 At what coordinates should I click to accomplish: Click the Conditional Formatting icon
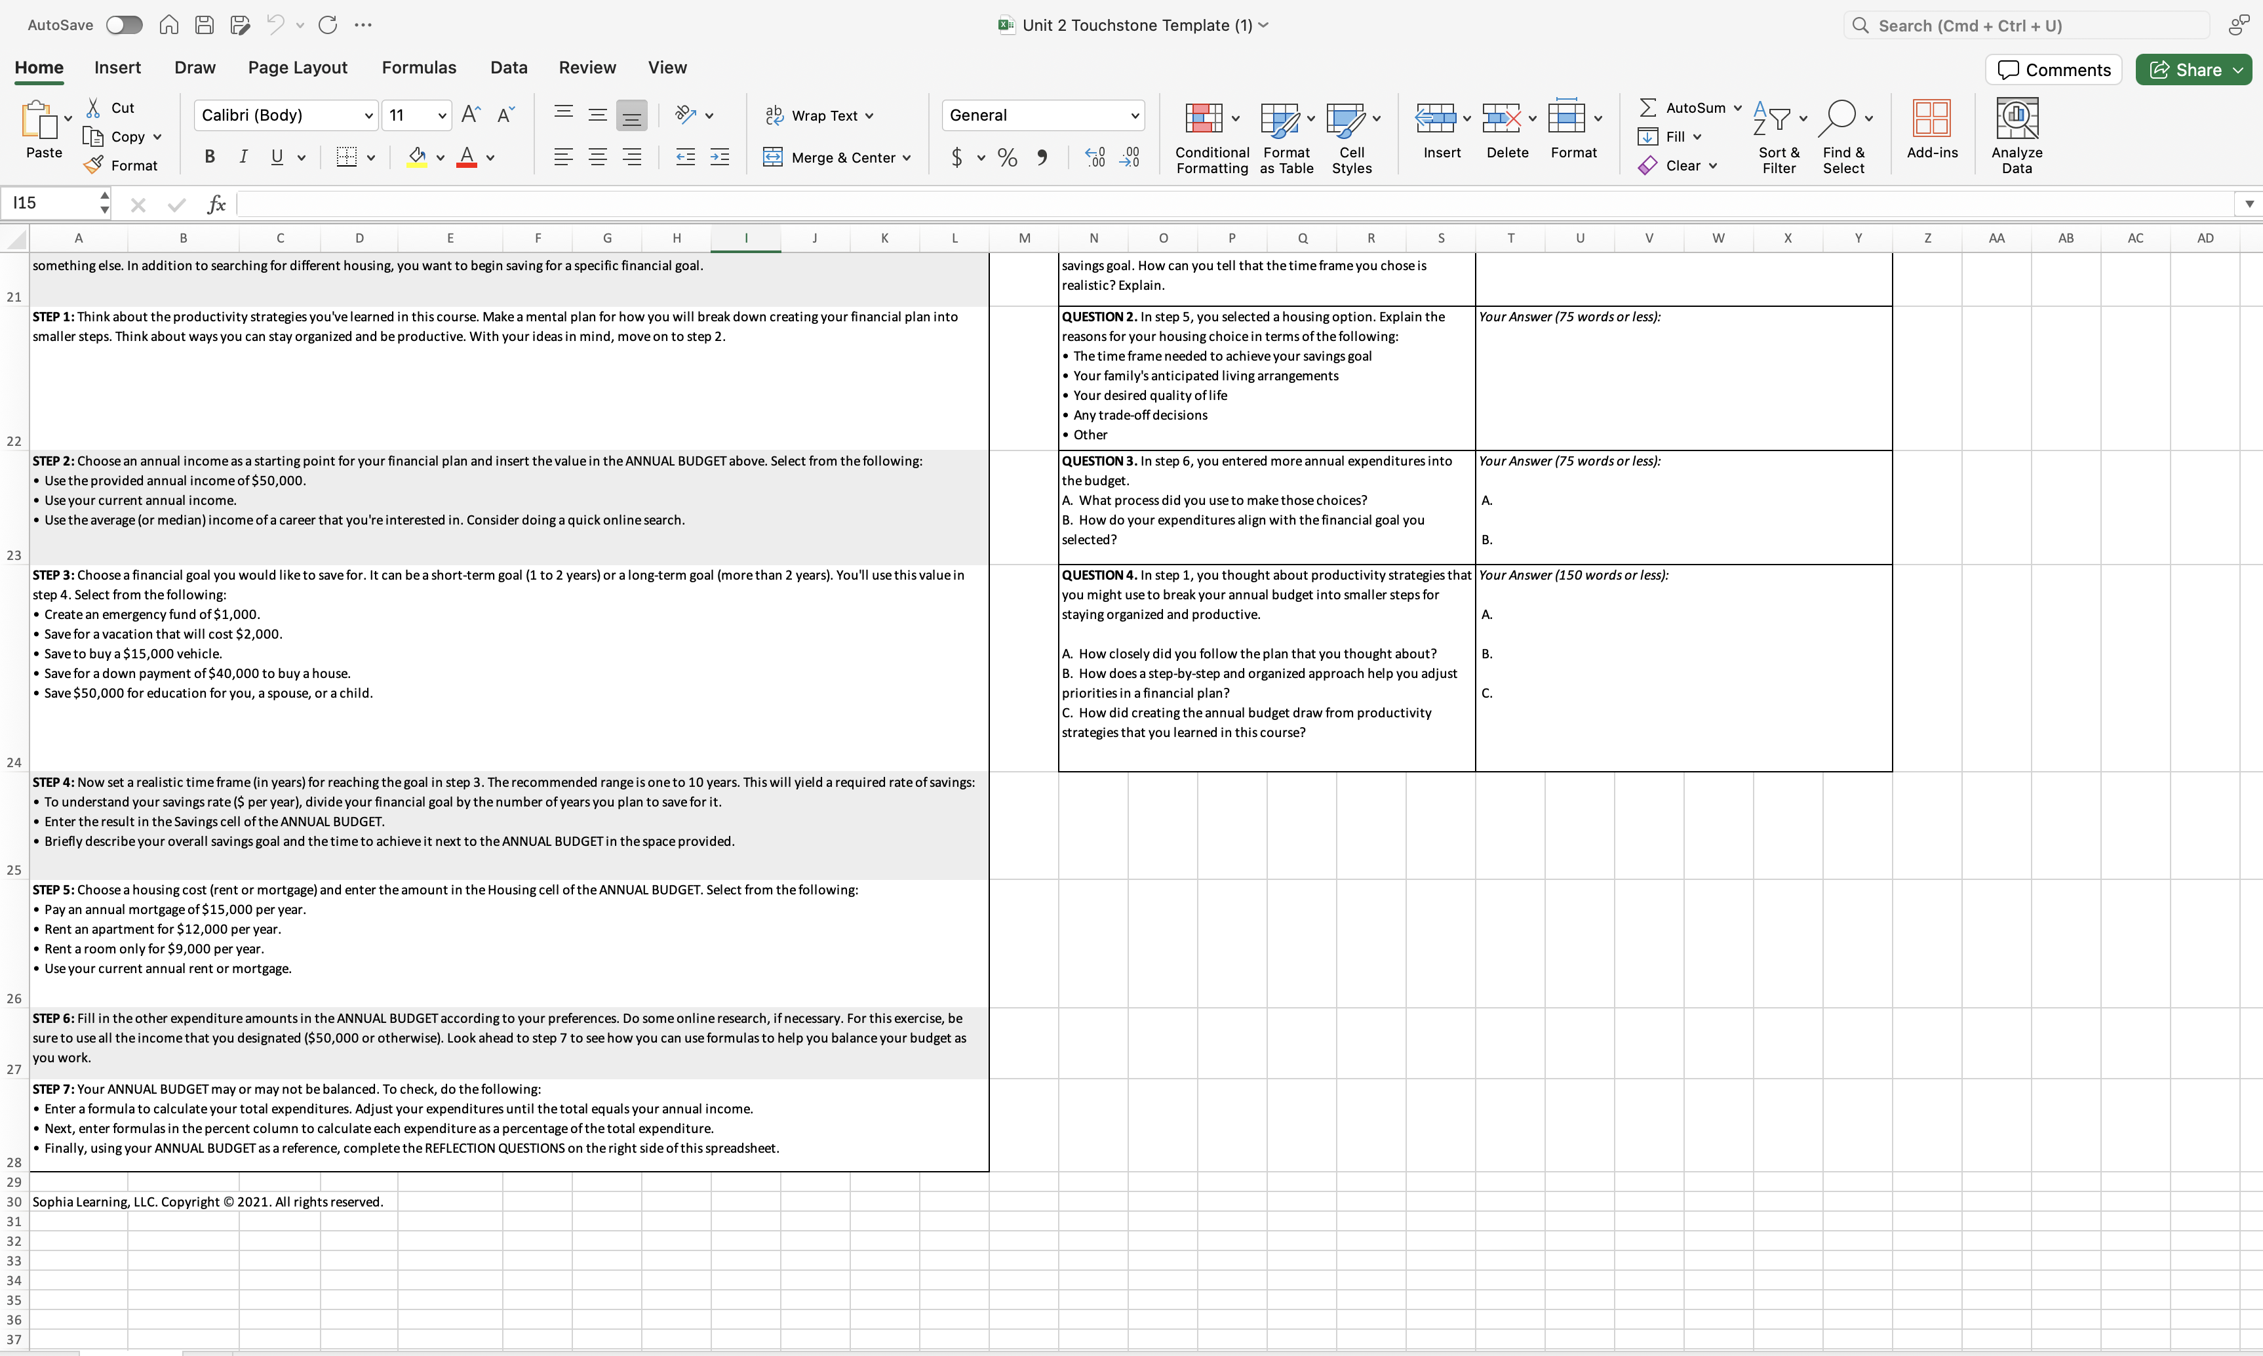(x=1203, y=119)
